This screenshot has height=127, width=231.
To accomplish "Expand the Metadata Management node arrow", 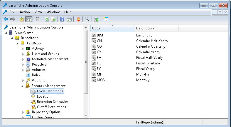I will pos(23,59).
